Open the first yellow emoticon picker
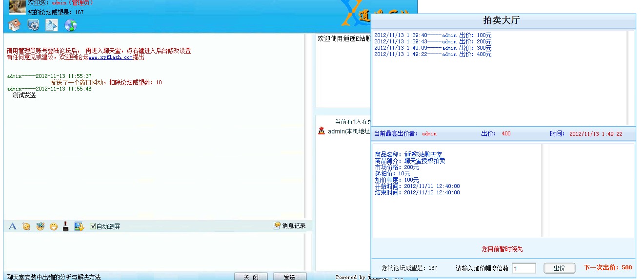The width and height of the screenshot is (644, 280). [26, 226]
